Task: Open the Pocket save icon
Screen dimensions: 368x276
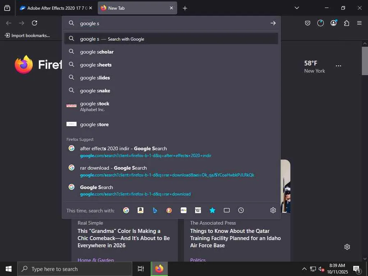Action: click(308, 23)
